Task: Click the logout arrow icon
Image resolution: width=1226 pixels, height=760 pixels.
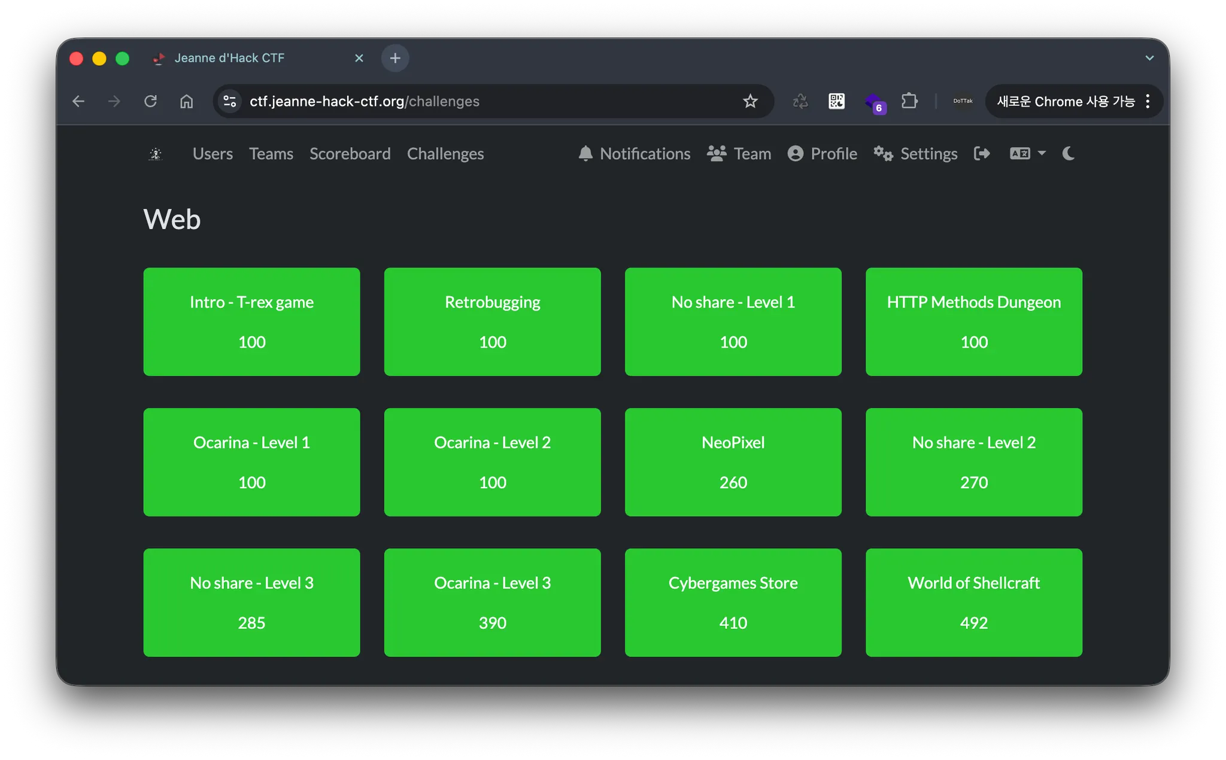Action: coord(982,154)
